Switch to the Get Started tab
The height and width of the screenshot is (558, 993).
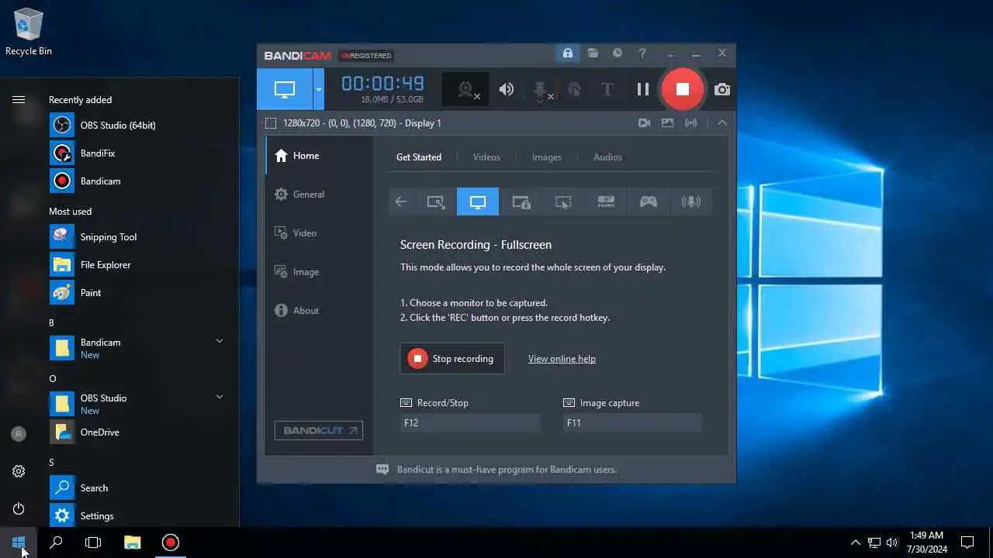(x=419, y=157)
